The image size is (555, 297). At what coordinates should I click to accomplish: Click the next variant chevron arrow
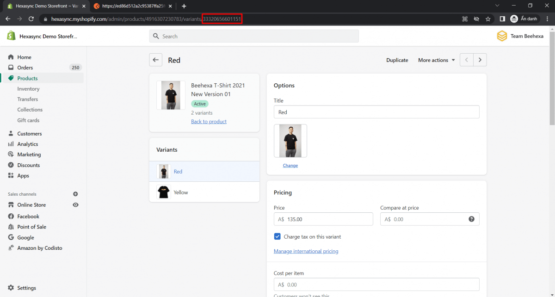click(480, 60)
